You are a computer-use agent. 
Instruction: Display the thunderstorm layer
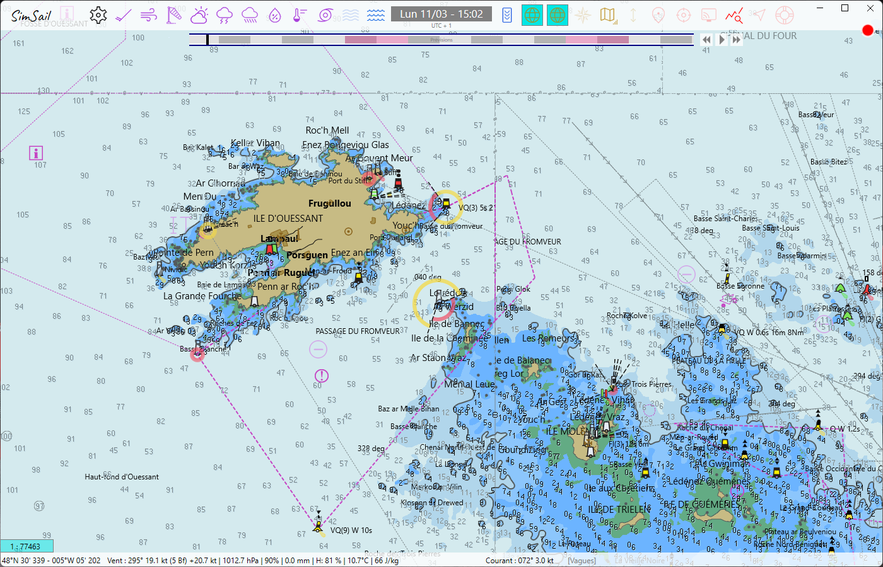pos(225,15)
